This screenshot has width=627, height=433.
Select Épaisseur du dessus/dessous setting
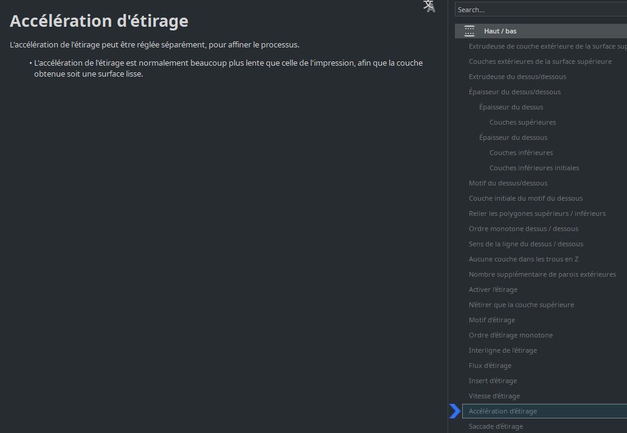(514, 92)
